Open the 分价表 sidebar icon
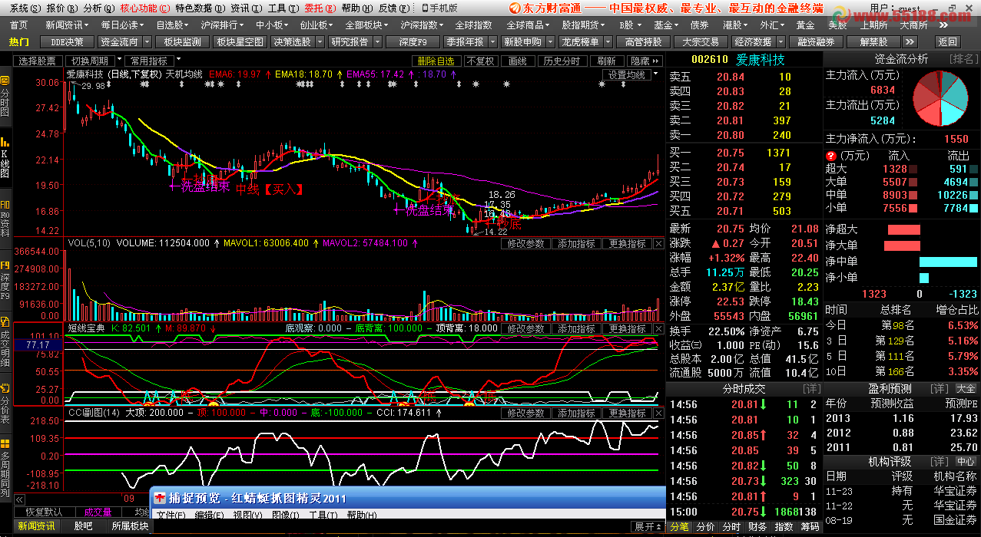 tap(5, 404)
